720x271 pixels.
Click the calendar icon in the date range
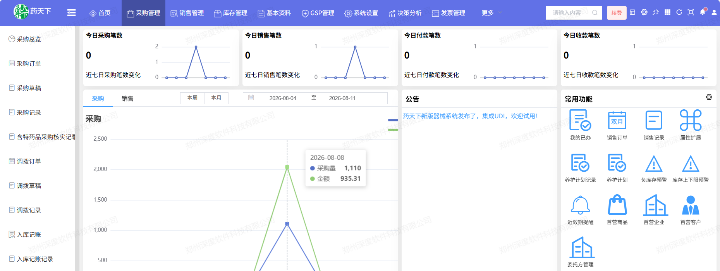pos(251,98)
